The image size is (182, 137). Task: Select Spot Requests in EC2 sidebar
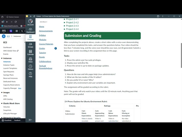pyautogui.click(x=9, y=72)
